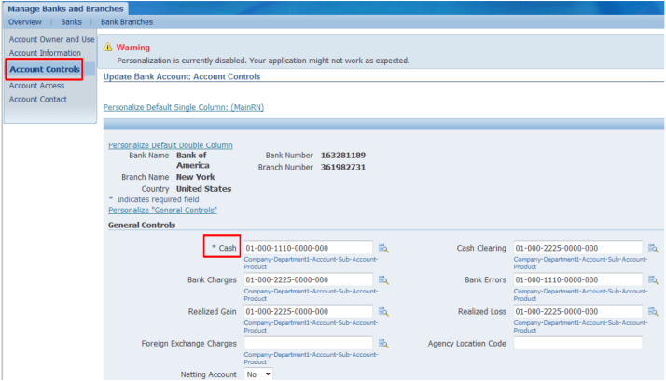Open Foreign Exchange Charges search icon
Viewport: 666px width, 381px height.
pyautogui.click(x=383, y=344)
